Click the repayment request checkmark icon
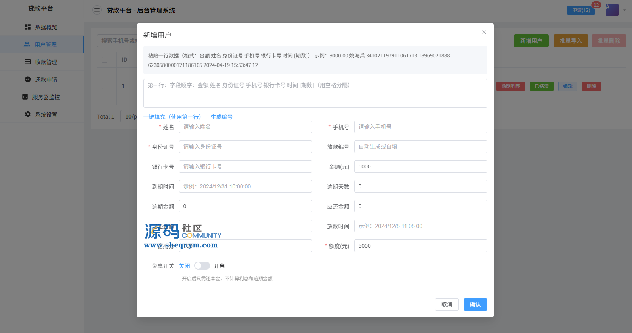632x333 pixels. coord(28,79)
